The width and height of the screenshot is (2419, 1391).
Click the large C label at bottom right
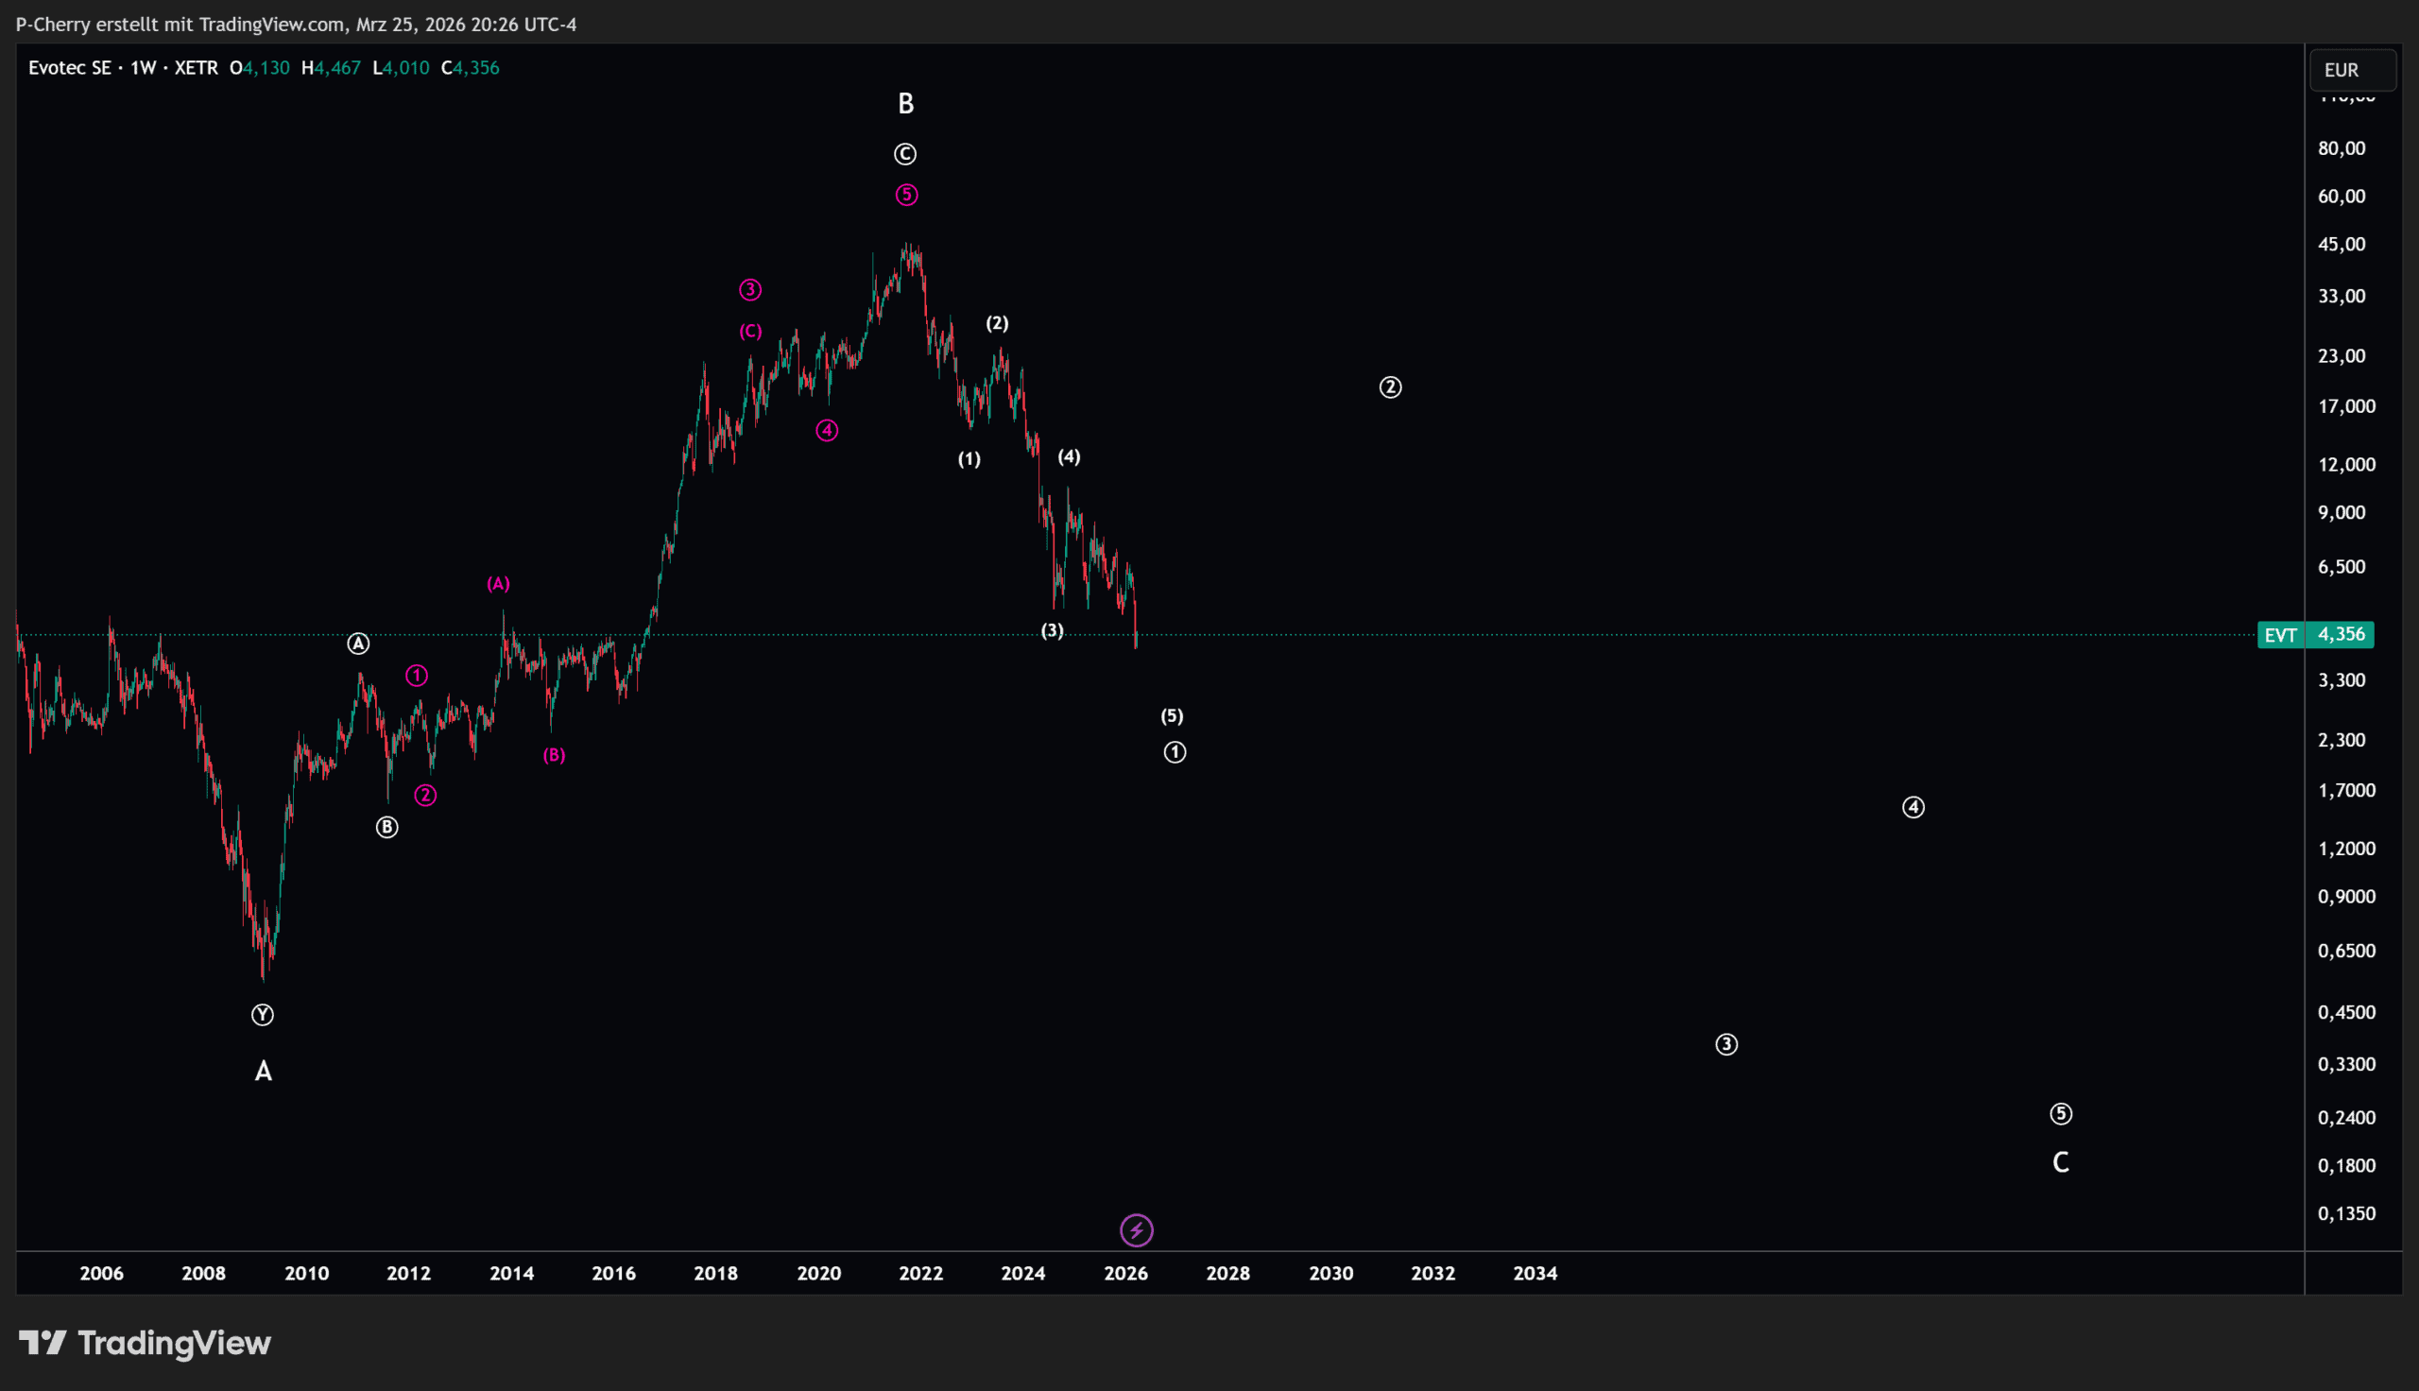(2060, 1162)
